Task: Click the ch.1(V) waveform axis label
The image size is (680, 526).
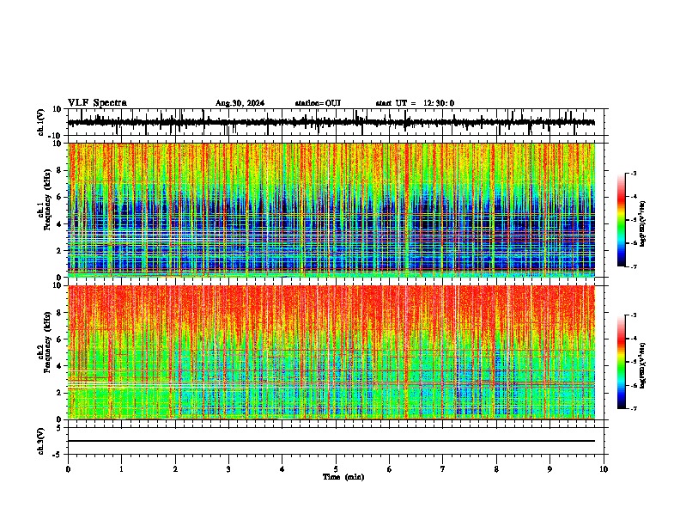Action: 41,122
